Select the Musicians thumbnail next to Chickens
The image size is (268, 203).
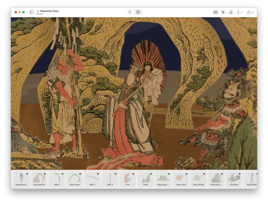(x=216, y=179)
